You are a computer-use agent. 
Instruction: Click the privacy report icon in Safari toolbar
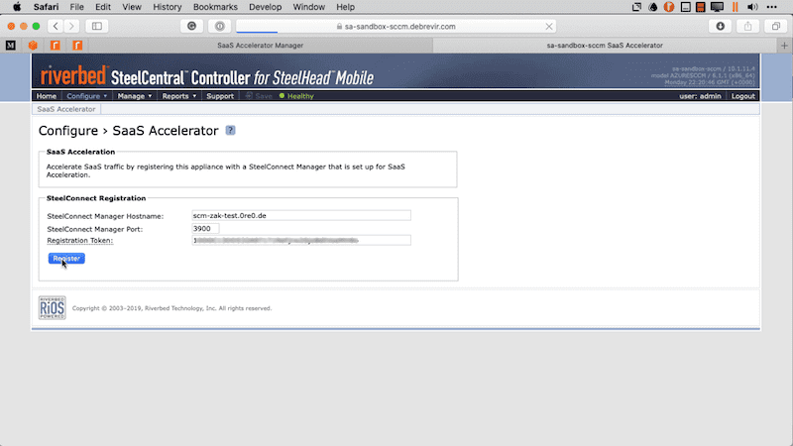tap(220, 27)
